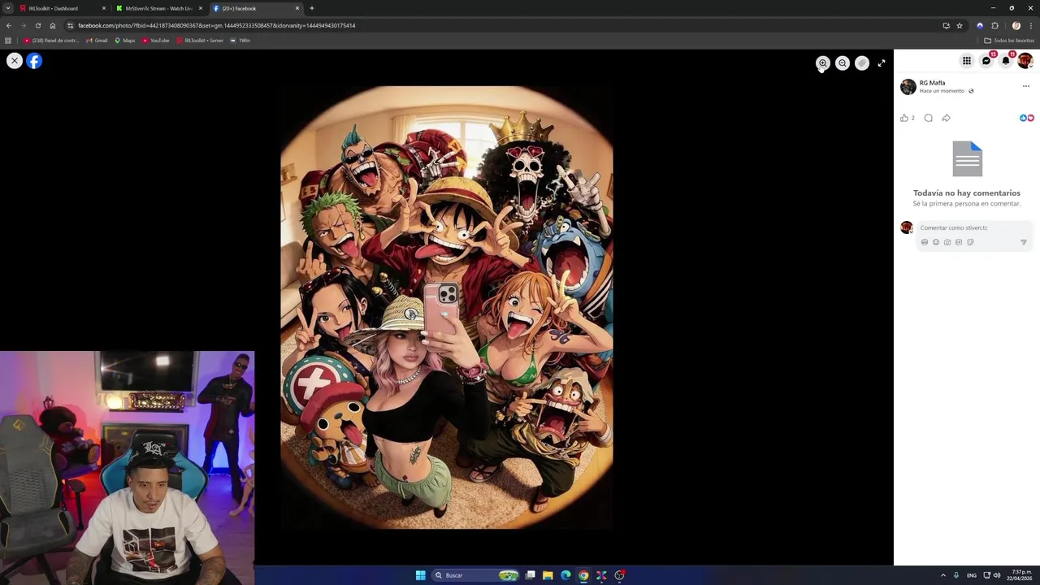
Task: Open the taskbar clock and date
Action: (x=1020, y=575)
